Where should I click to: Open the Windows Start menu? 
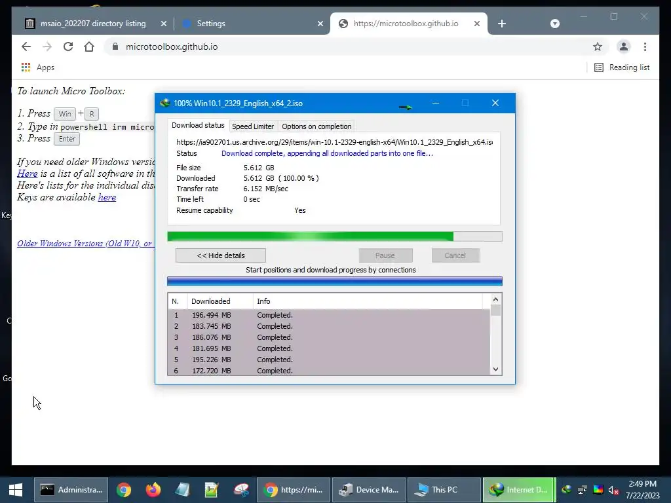[16, 490]
